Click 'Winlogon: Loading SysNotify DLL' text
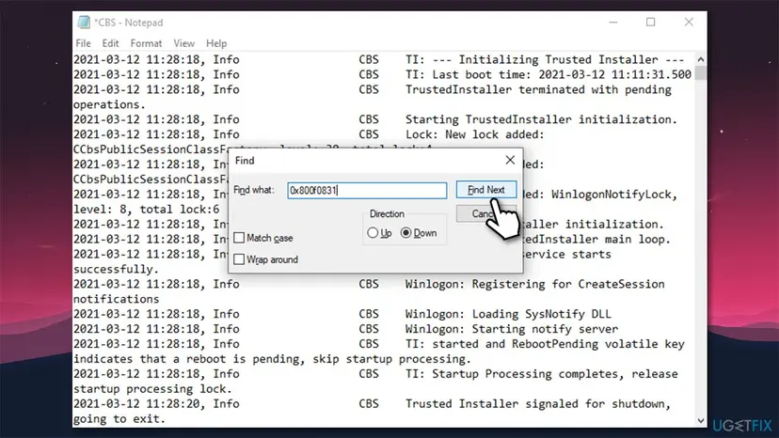The height and width of the screenshot is (438, 779). [508, 314]
